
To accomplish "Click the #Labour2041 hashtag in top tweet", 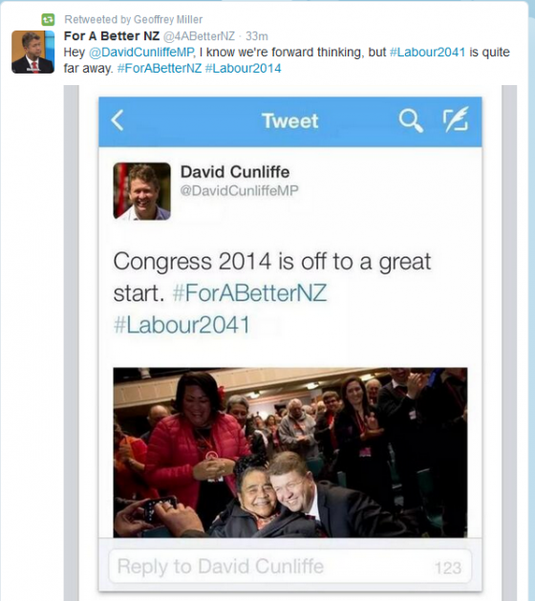I will pos(427,53).
